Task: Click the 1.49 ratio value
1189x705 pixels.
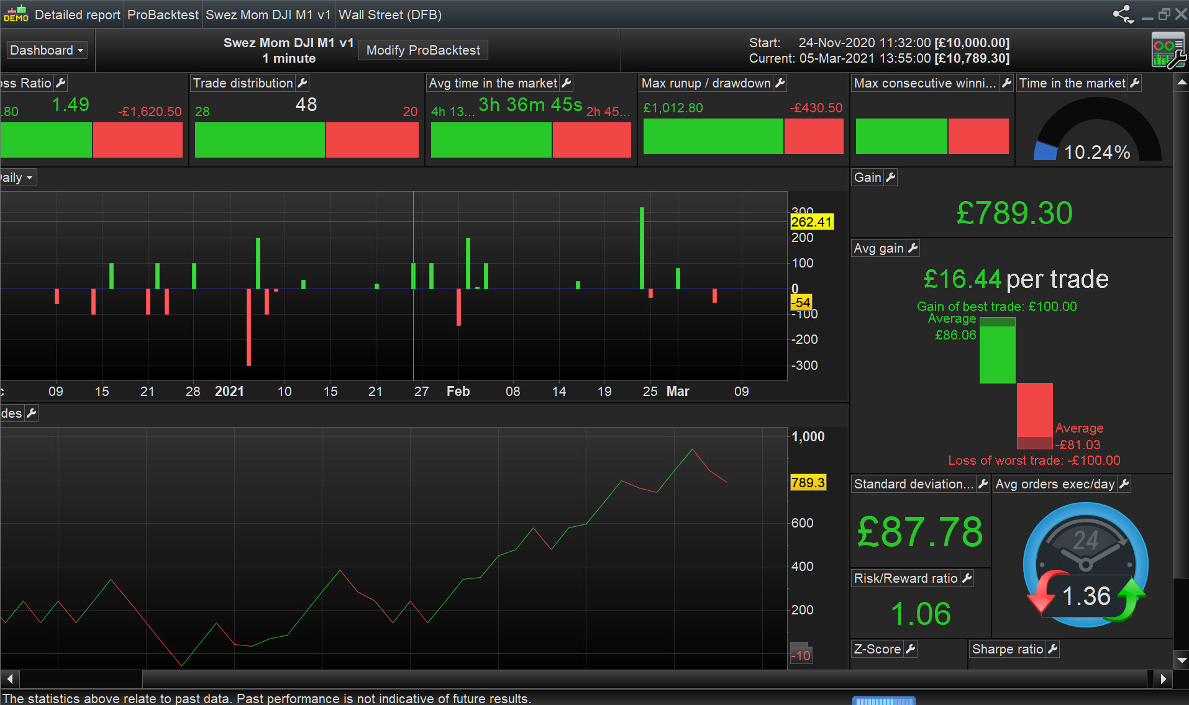Action: click(71, 105)
